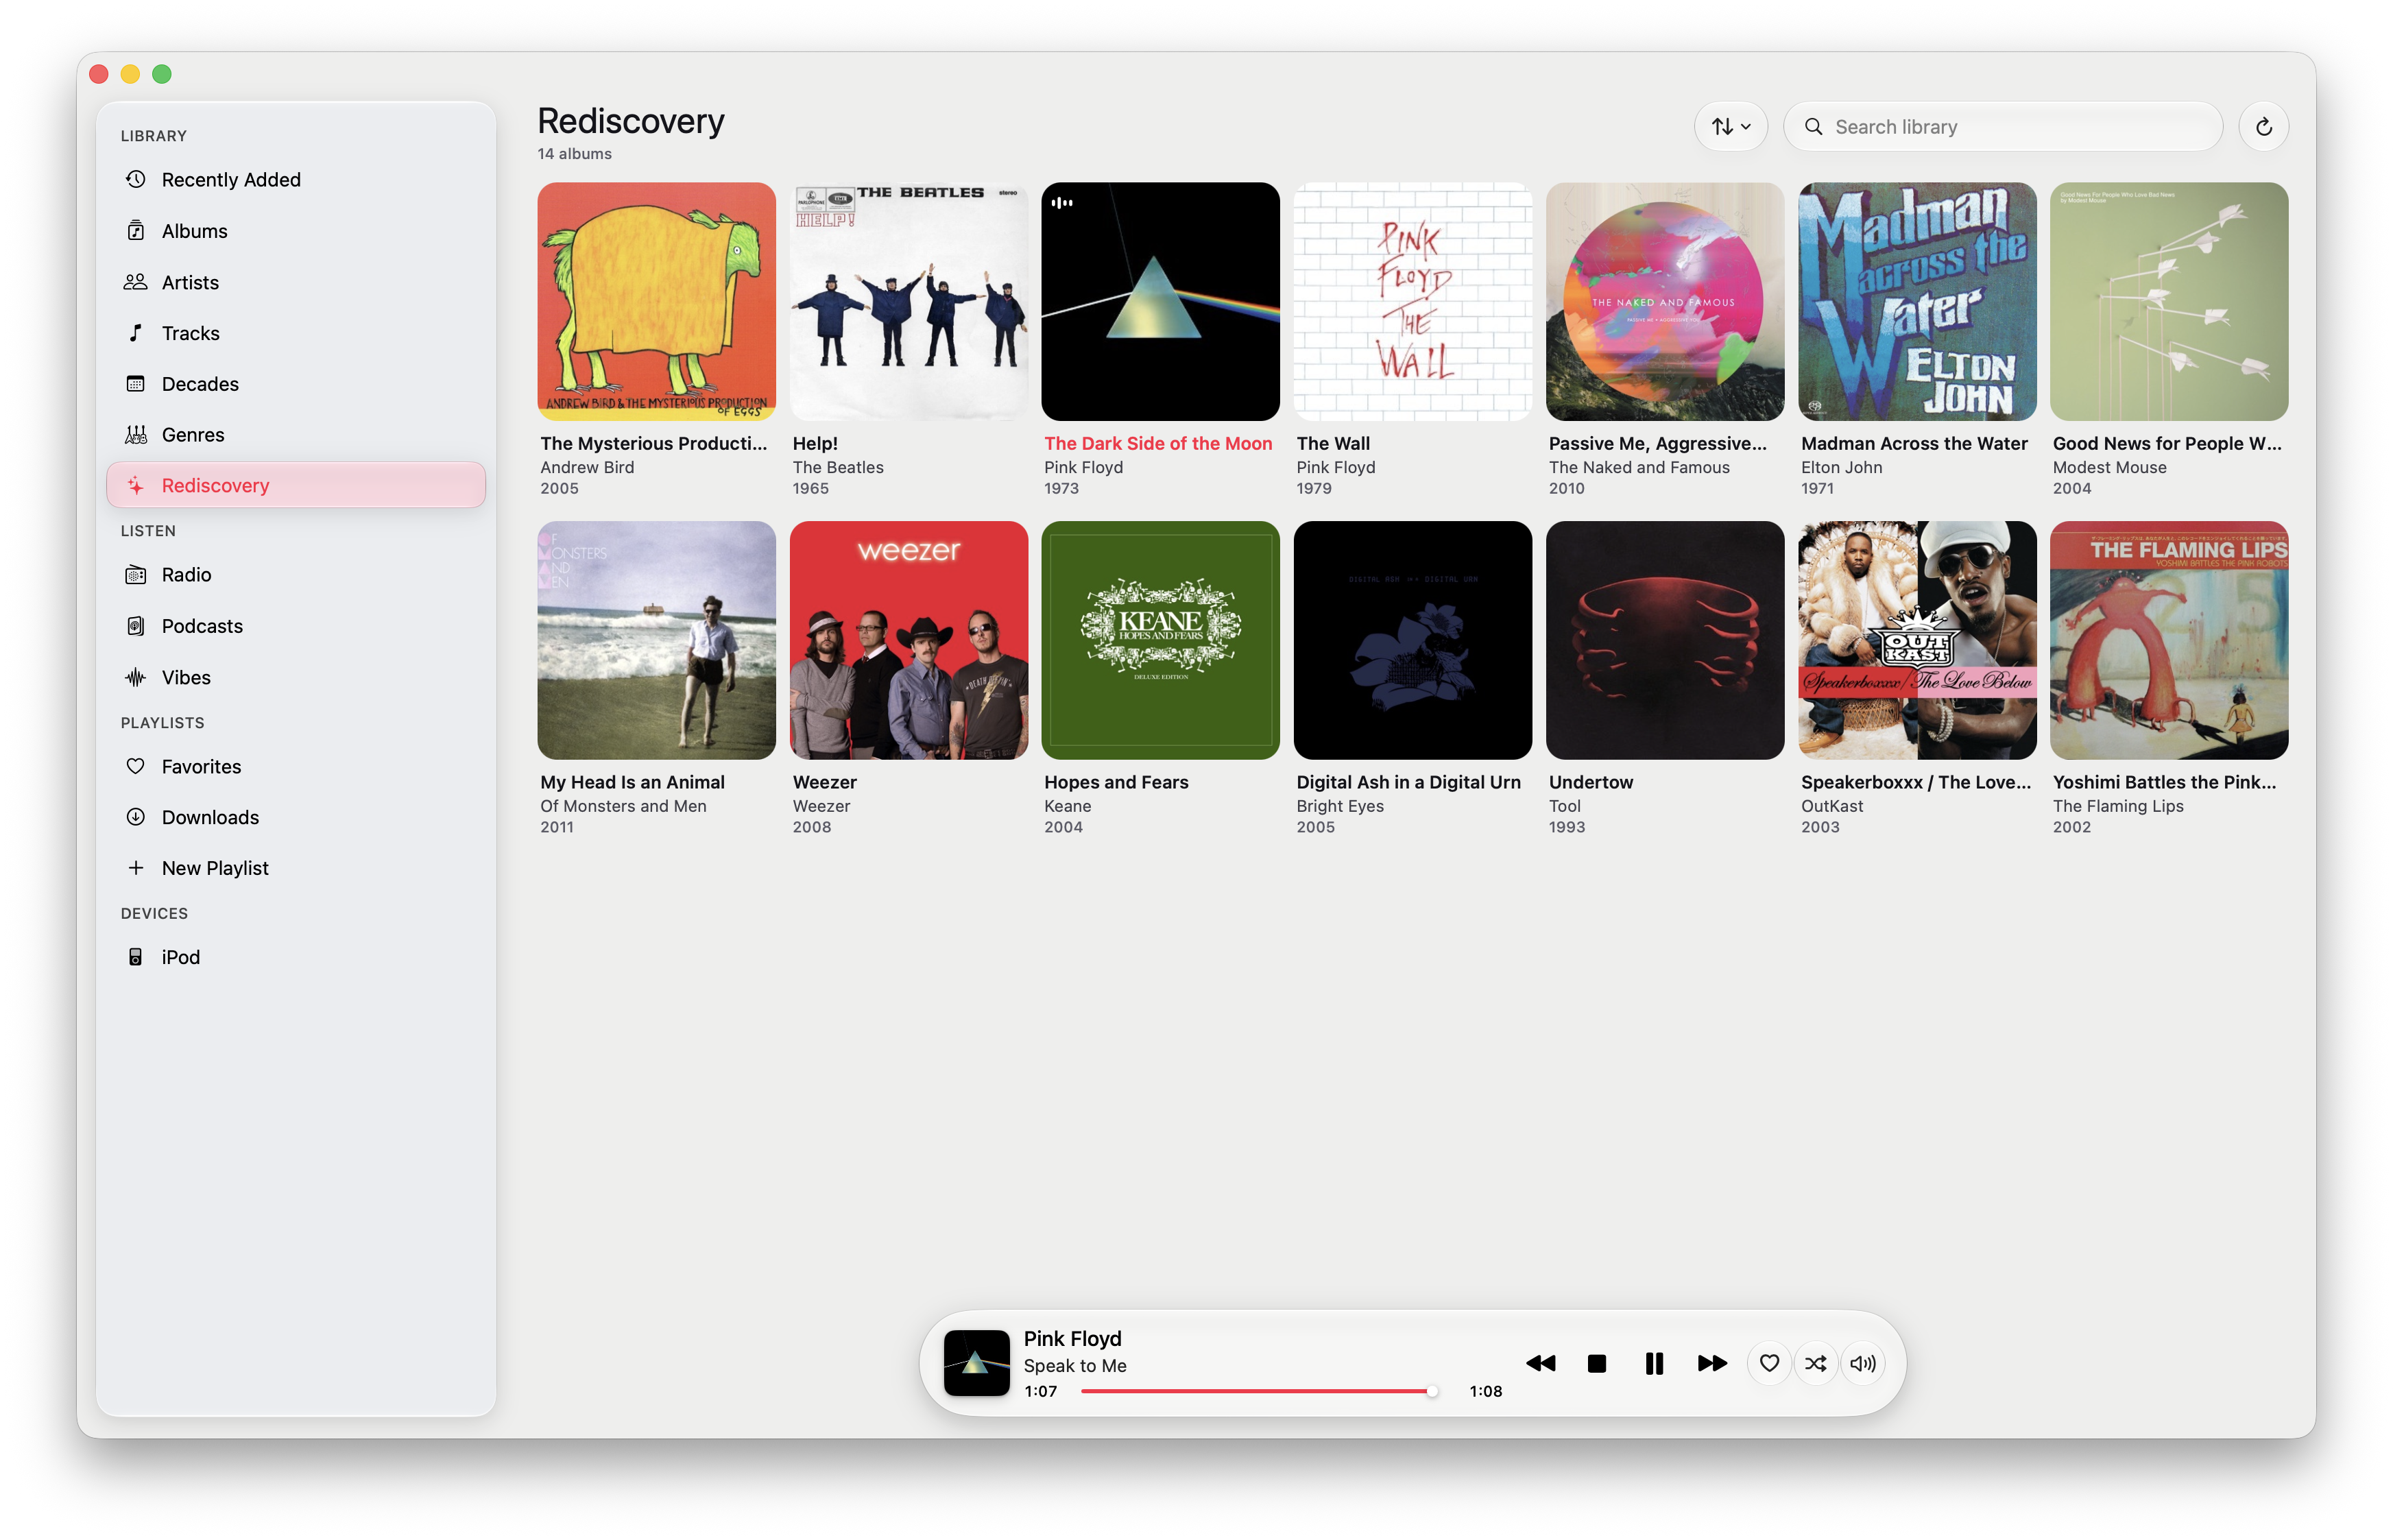Create a New Playlist
The width and height of the screenshot is (2393, 1540).
pyautogui.click(x=295, y=867)
